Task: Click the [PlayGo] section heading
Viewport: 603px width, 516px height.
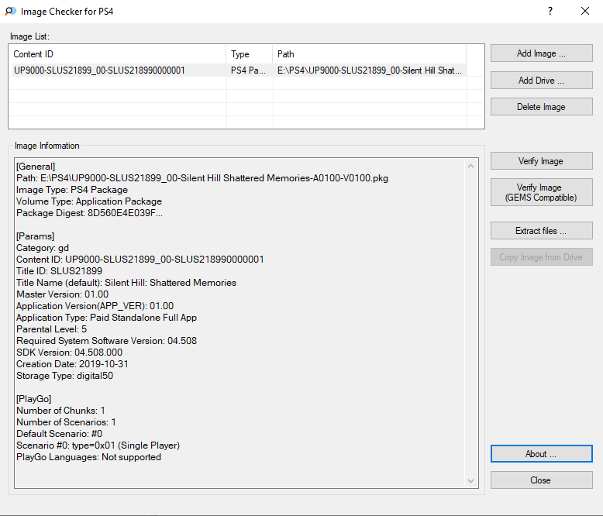Action: [34, 399]
